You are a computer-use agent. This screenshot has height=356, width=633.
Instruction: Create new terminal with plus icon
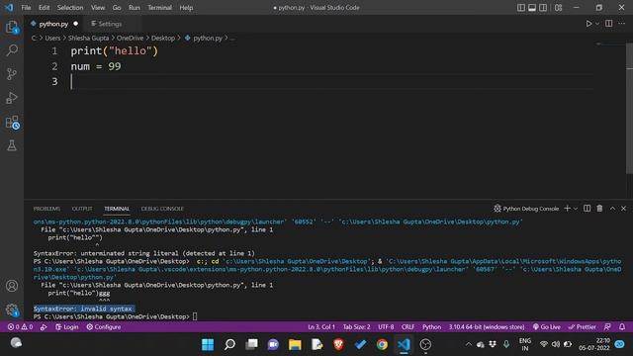(x=567, y=209)
